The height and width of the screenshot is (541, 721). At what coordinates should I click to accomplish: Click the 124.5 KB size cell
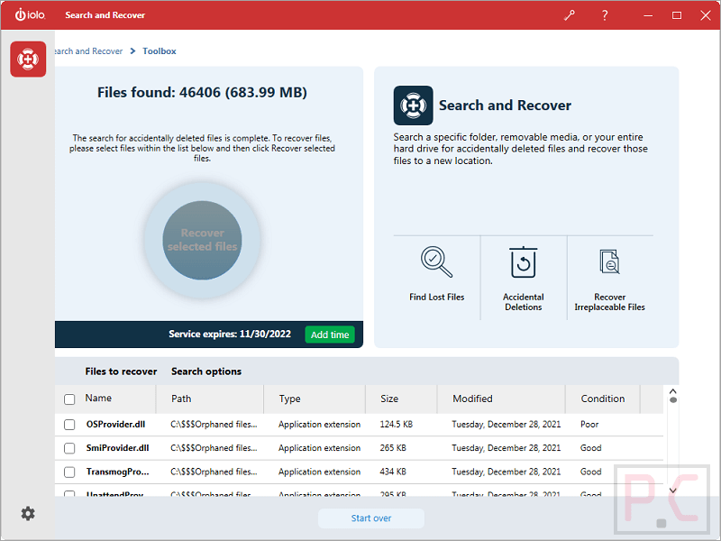pyautogui.click(x=397, y=424)
